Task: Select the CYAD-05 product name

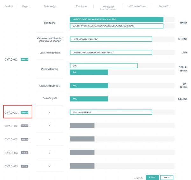Action: 11,166
